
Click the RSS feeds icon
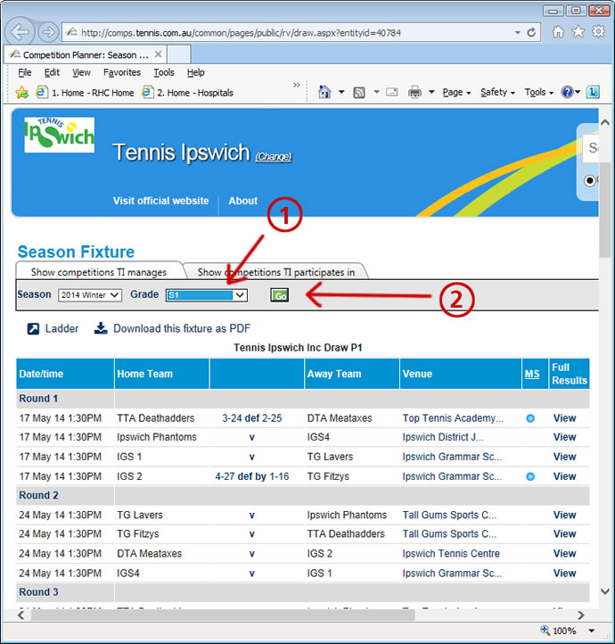point(359,93)
